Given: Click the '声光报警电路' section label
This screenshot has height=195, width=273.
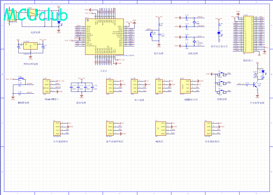Looking at the screenshot, I should coord(257,103).
